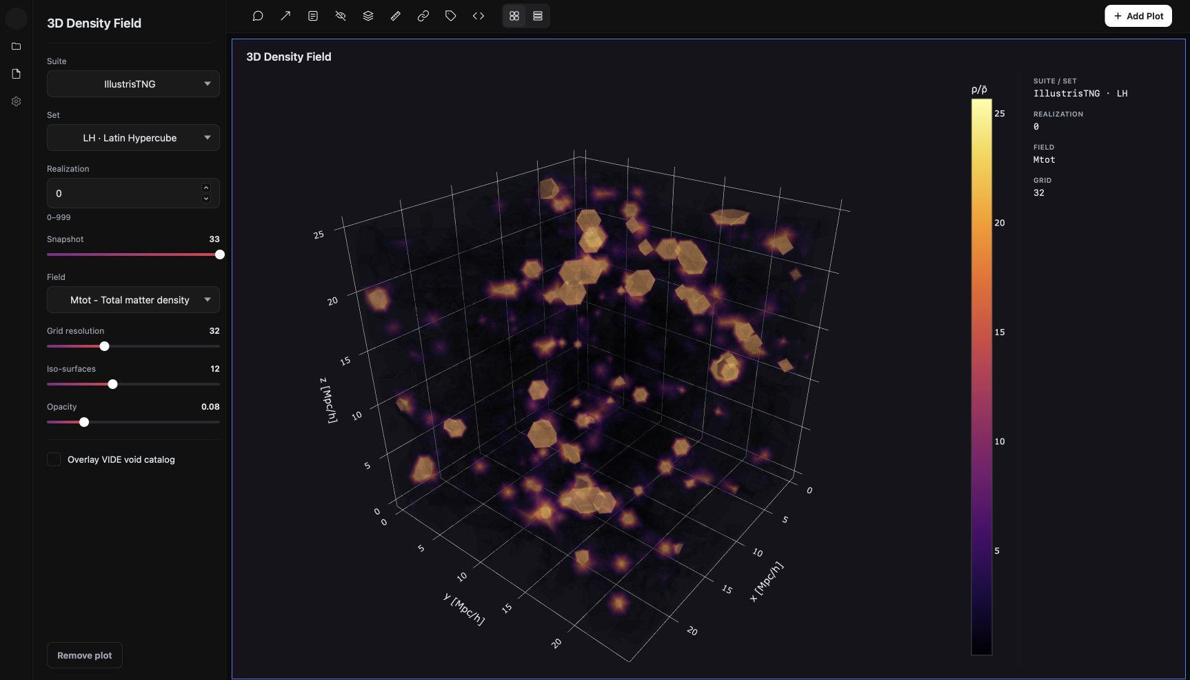Switch to stacked rows layout view
1190x680 pixels.
(x=538, y=16)
